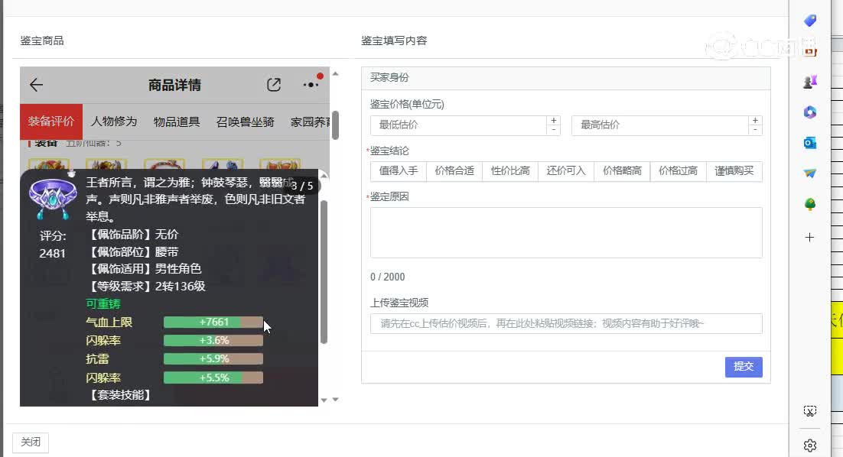The image size is (843, 457).
Task: Click the 鉴定原因 text area
Action: pos(566,232)
